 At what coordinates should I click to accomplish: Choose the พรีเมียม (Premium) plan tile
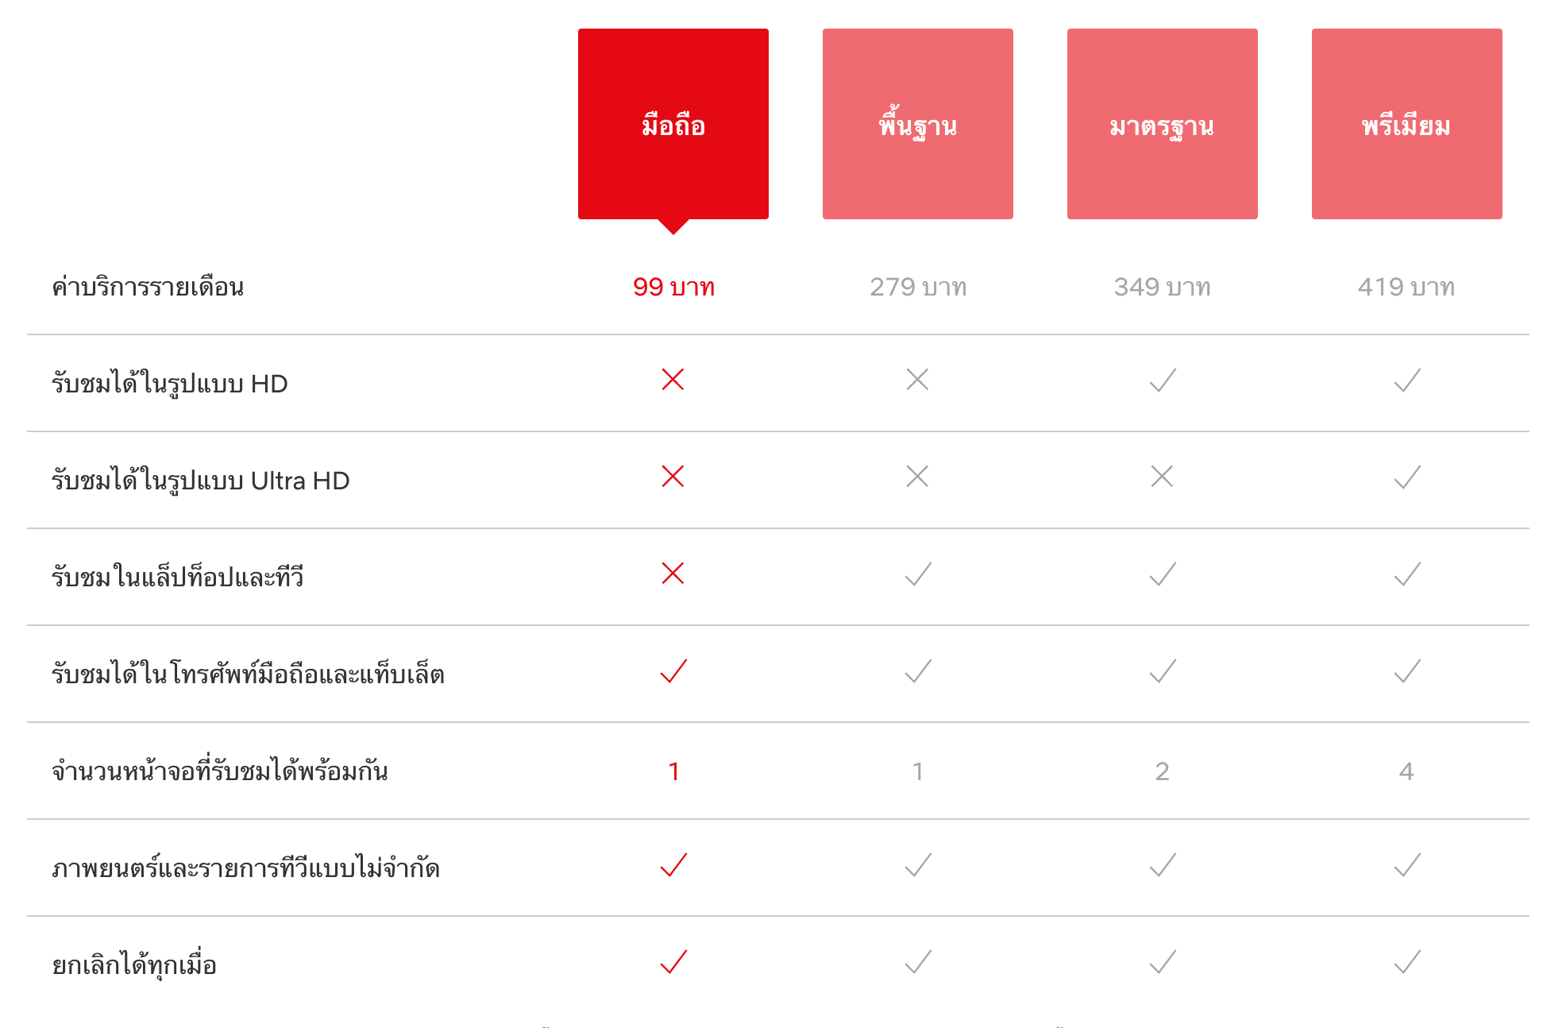point(1406,124)
